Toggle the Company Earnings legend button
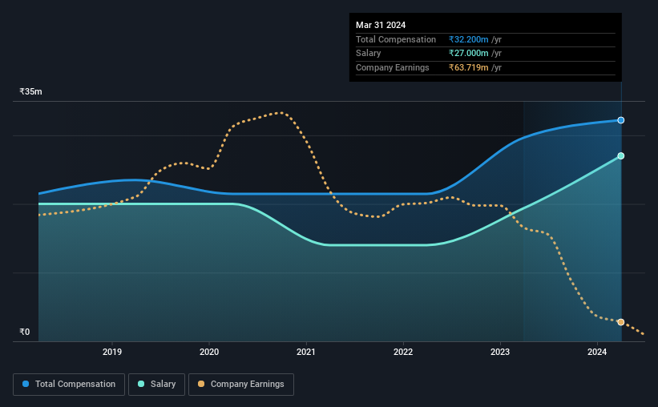 click(x=241, y=385)
